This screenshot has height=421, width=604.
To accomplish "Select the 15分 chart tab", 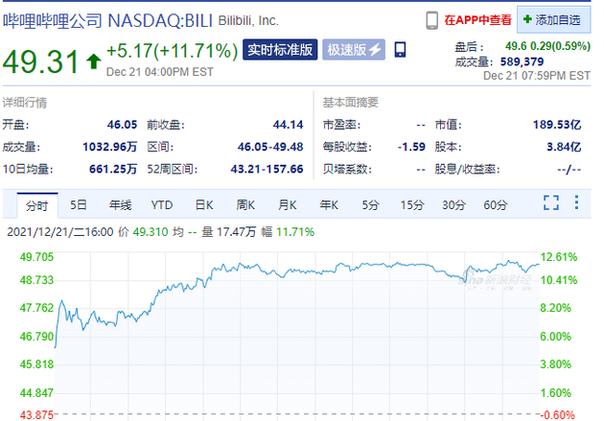I will pyautogui.click(x=412, y=205).
